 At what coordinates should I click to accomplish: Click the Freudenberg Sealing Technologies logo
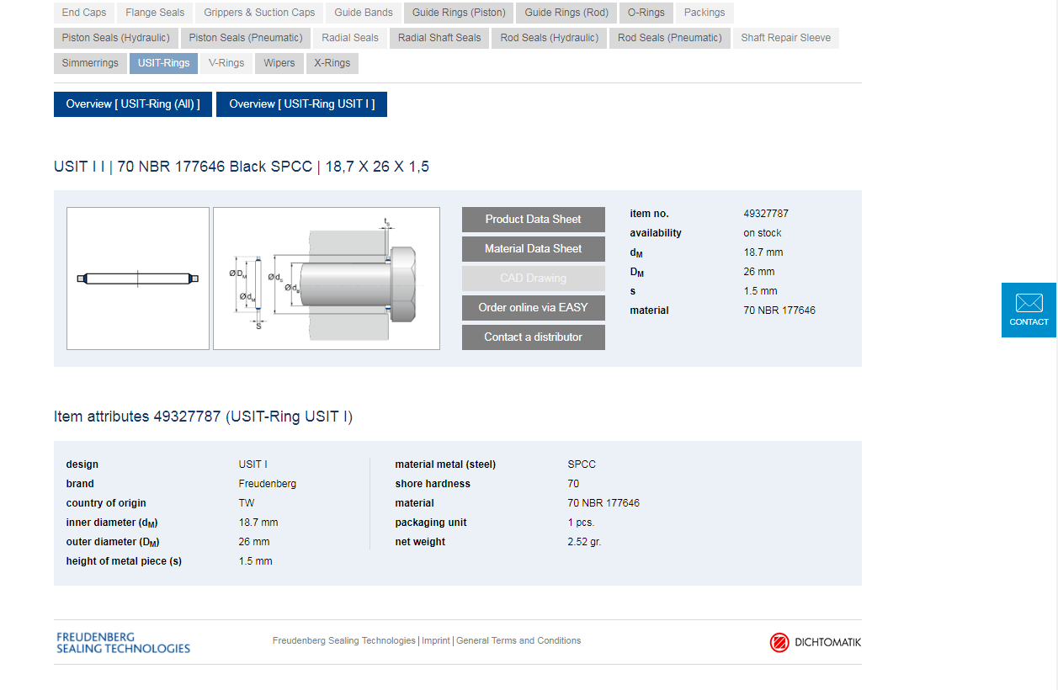click(123, 643)
